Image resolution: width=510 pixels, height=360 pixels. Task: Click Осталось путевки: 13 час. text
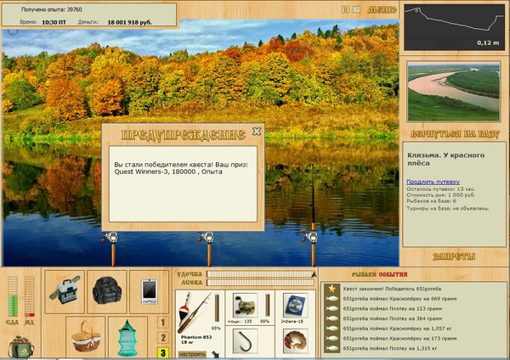point(440,189)
